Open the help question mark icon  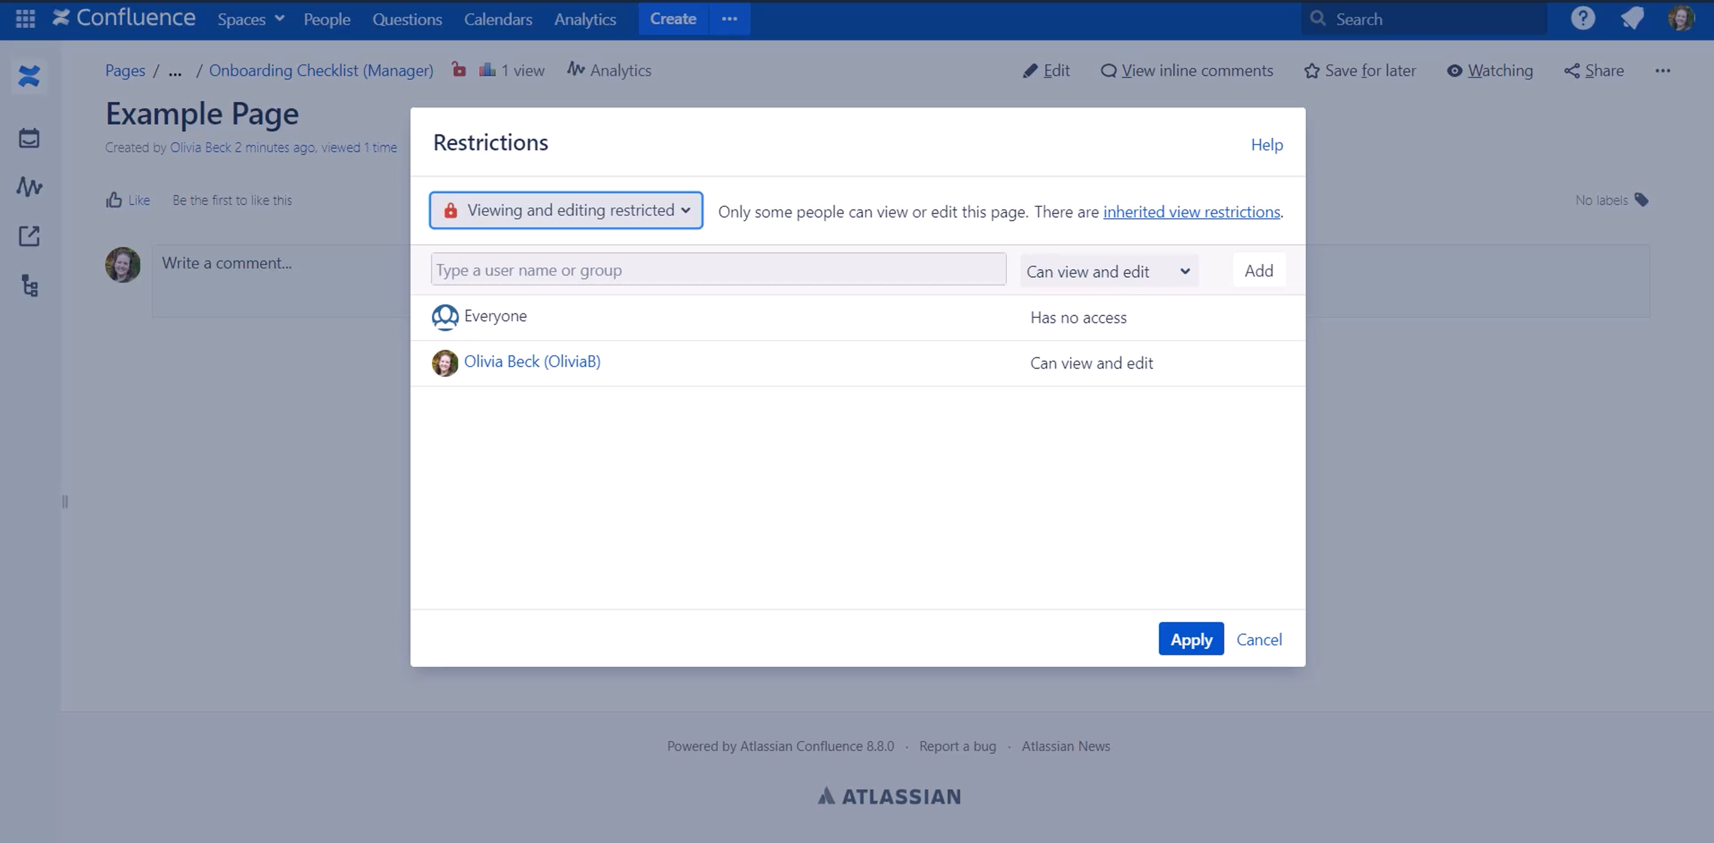click(1583, 19)
